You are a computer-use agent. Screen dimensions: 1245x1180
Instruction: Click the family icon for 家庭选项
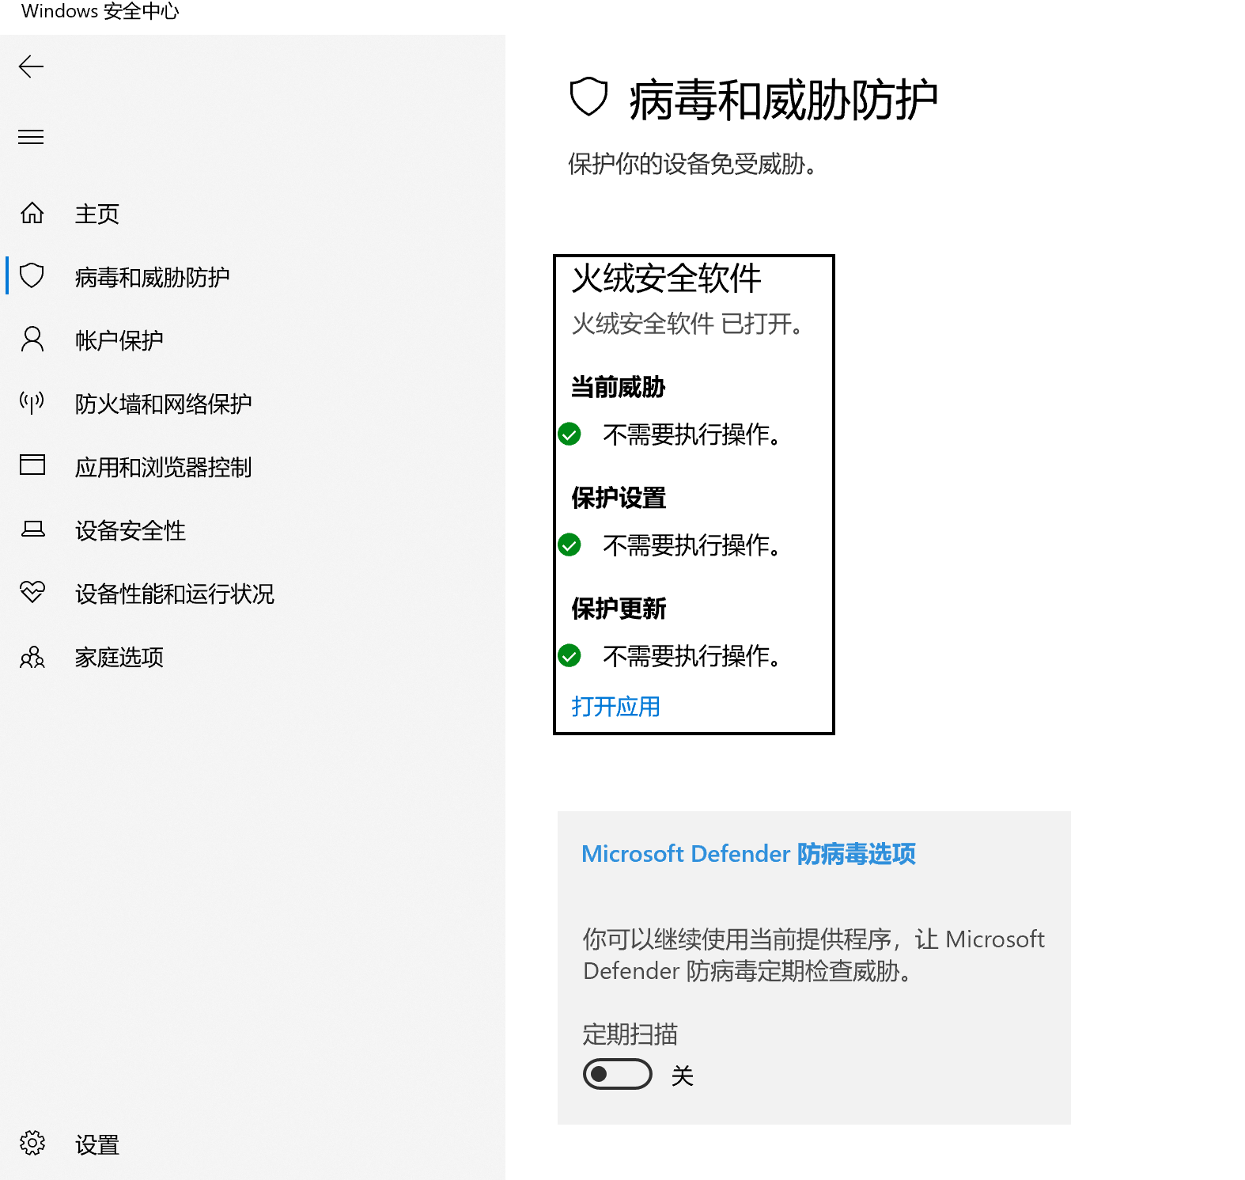point(32,657)
